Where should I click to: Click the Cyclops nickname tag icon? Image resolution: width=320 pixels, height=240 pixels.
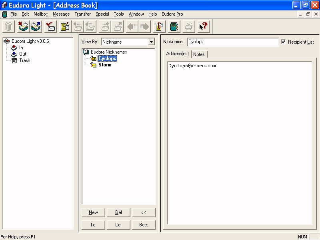point(93,58)
